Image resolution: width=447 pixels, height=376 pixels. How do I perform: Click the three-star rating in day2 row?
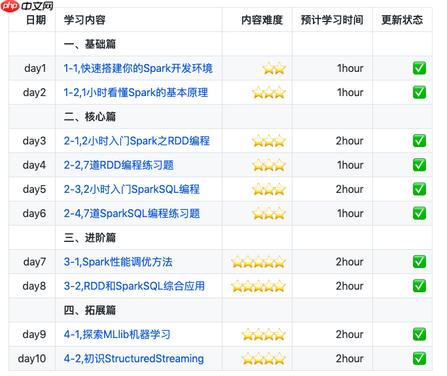[x=269, y=93]
